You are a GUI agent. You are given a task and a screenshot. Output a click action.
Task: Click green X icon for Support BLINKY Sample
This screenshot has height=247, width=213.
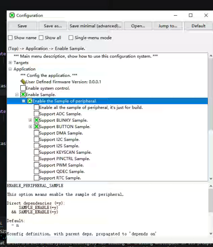click(36, 120)
